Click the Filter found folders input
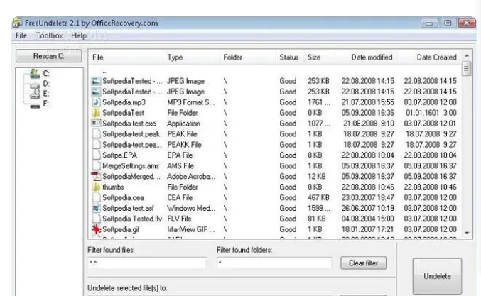The width and height of the screenshot is (481, 296). coord(274,263)
